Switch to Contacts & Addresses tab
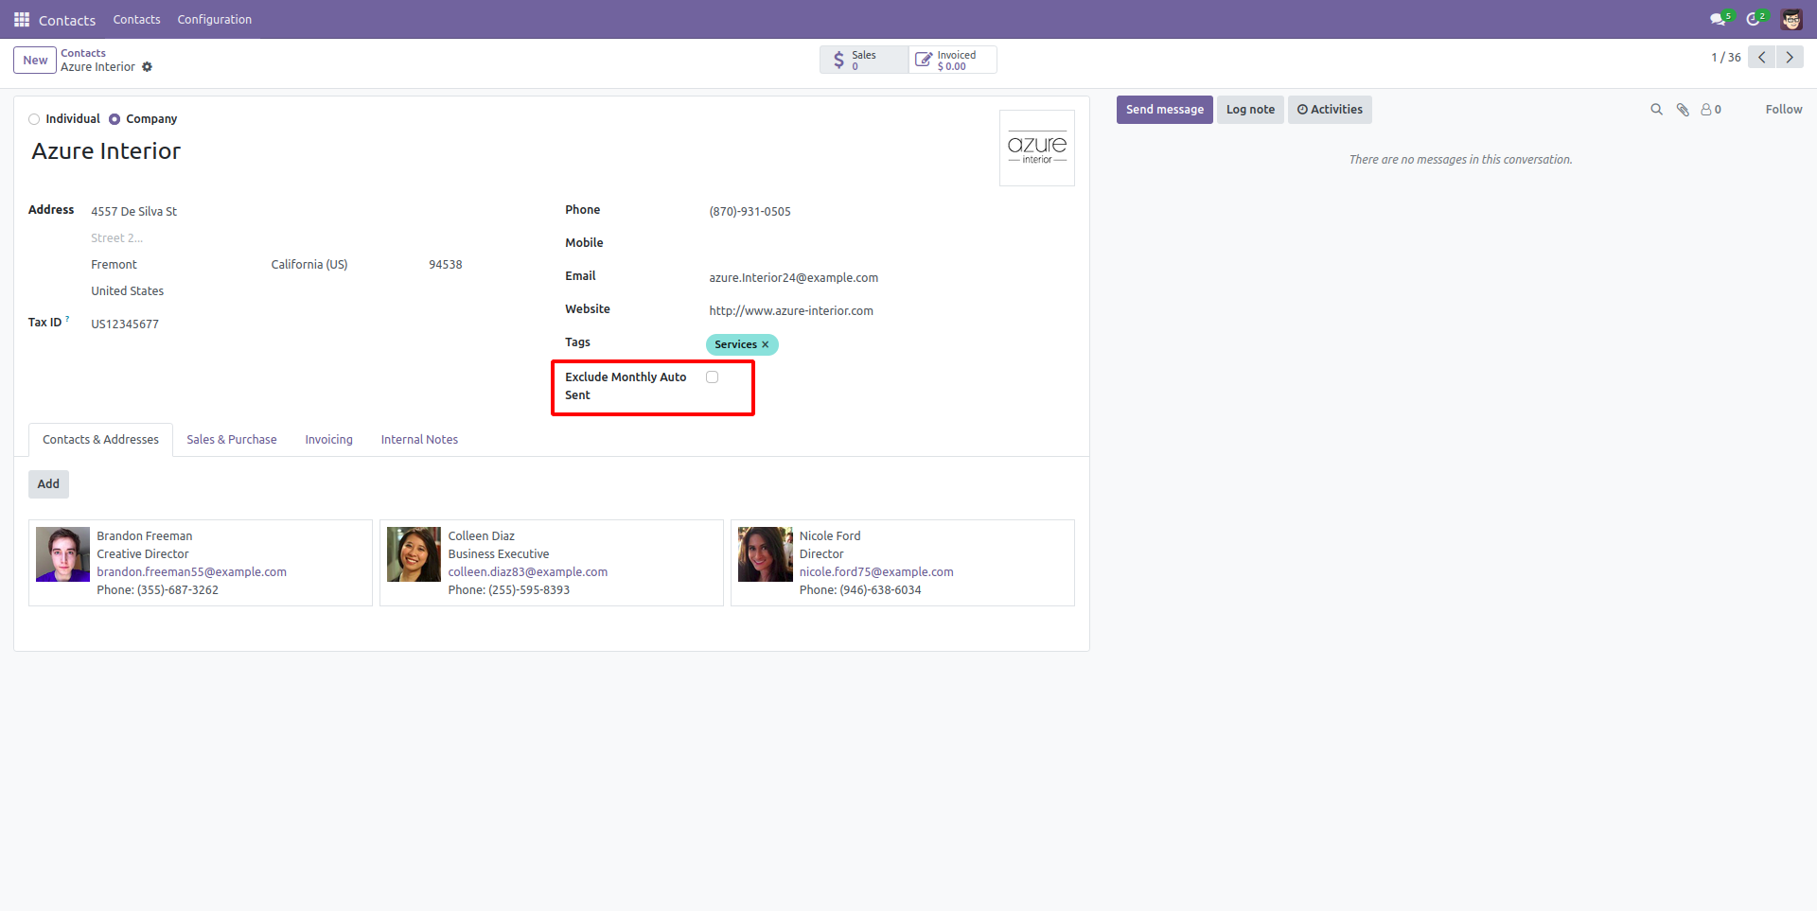This screenshot has width=1817, height=911. pyautogui.click(x=101, y=440)
